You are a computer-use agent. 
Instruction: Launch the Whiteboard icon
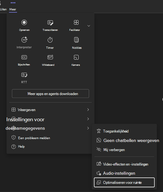coord(50,57)
